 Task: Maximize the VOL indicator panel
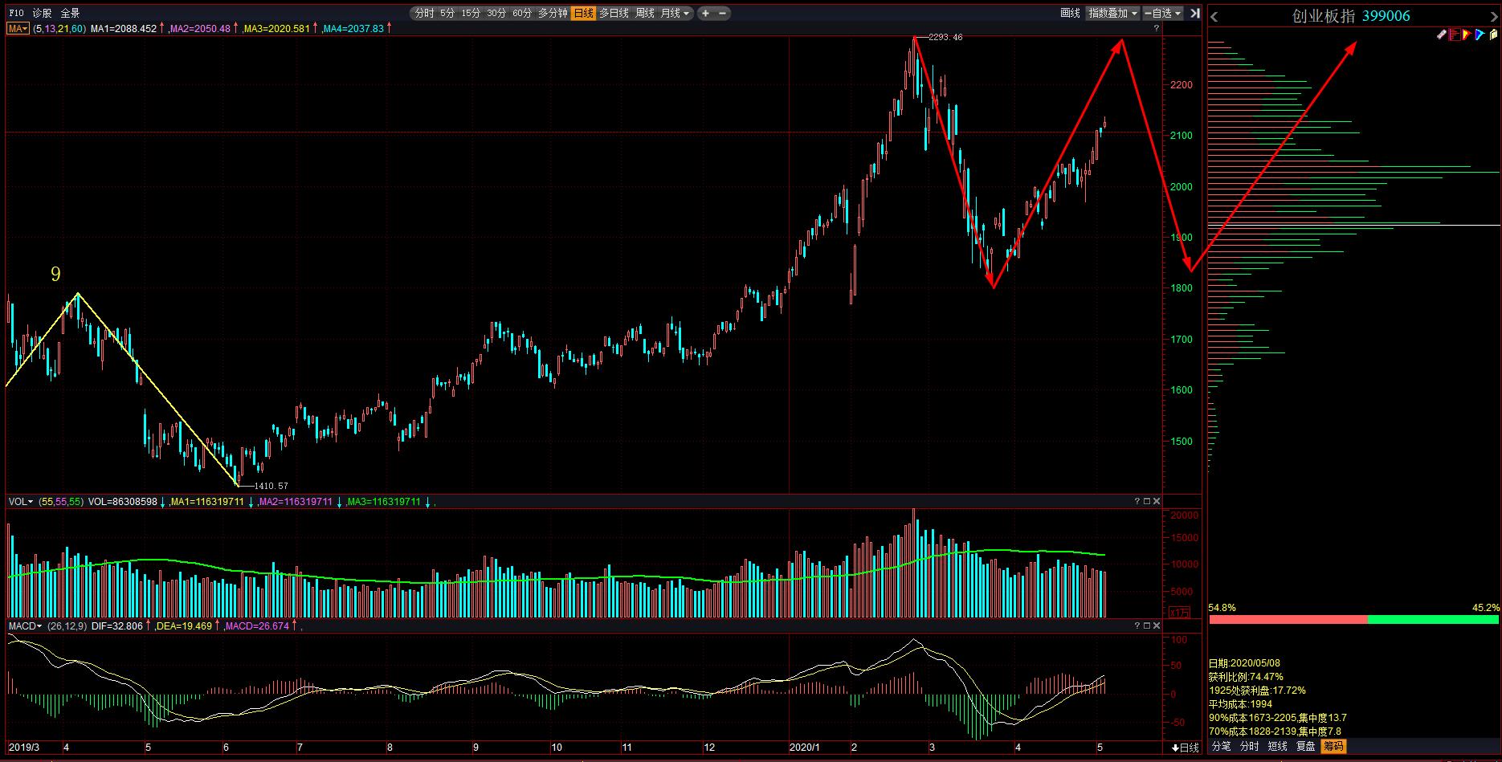click(1147, 501)
